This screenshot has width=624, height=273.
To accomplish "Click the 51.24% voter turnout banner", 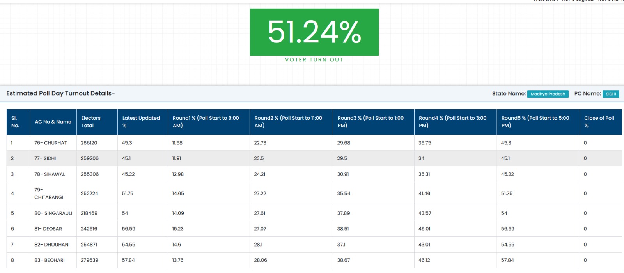I will (x=314, y=32).
